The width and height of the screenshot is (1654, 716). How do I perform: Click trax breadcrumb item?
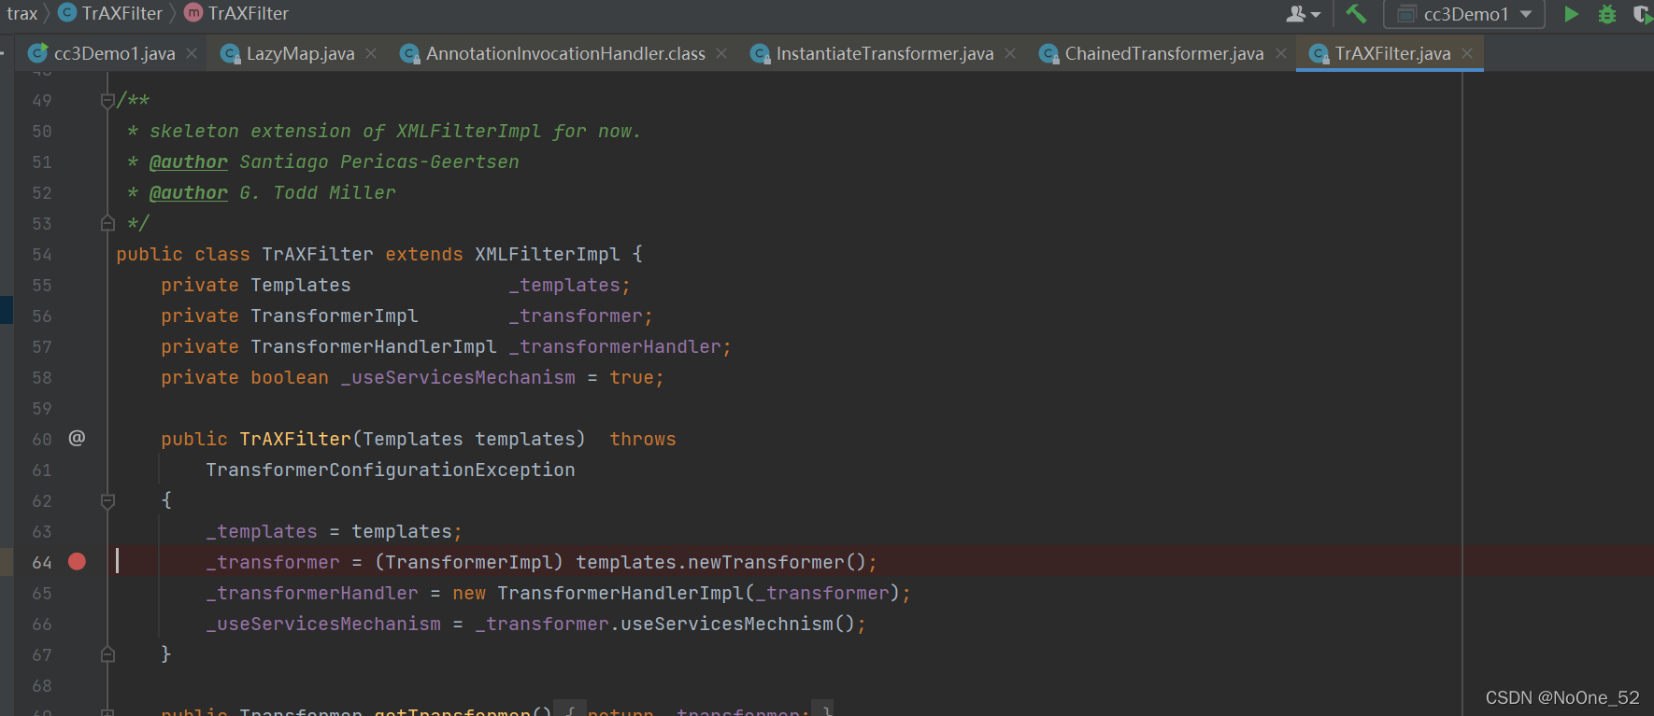pyautogui.click(x=21, y=13)
